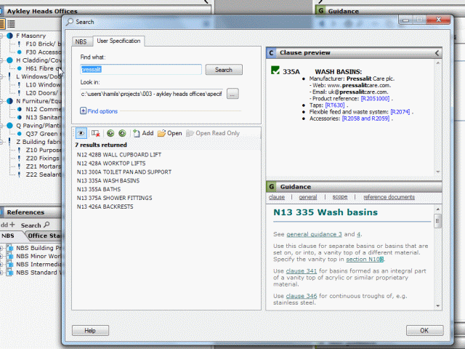This screenshot has width=465, height=349.
Task: Toggle the green check on clause 335A
Action: click(x=275, y=71)
